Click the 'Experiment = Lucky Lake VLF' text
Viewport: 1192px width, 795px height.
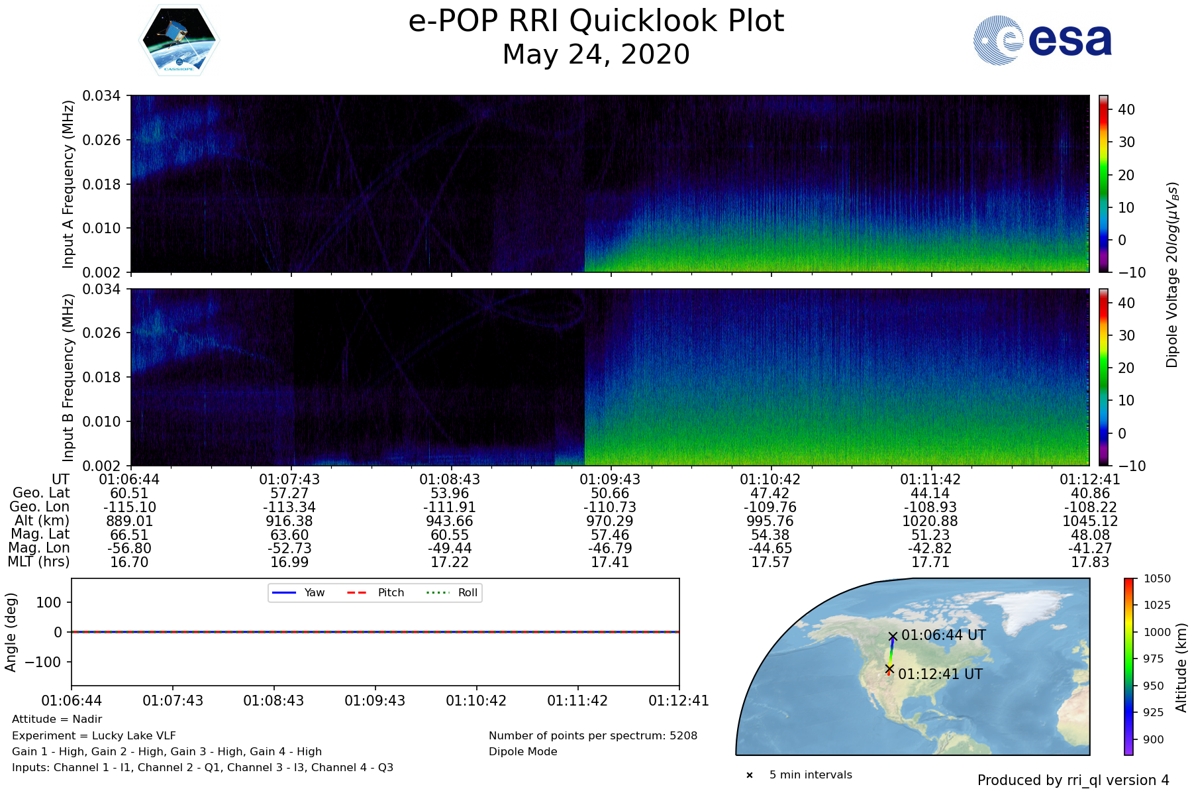click(94, 735)
